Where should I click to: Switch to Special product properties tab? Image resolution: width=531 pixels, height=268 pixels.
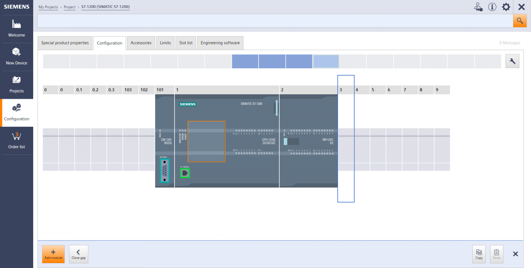(x=65, y=43)
